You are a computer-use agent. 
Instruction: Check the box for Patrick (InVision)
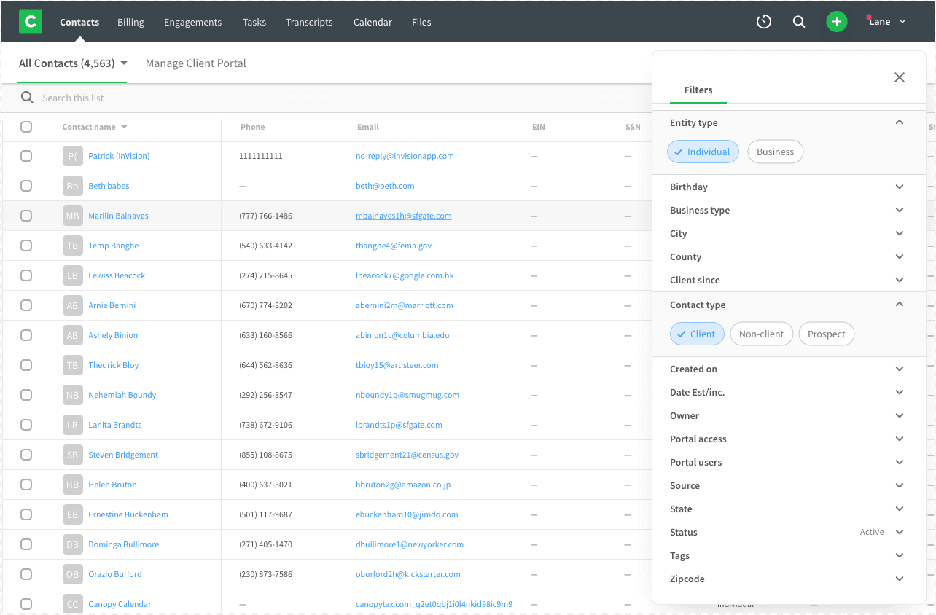tap(26, 156)
